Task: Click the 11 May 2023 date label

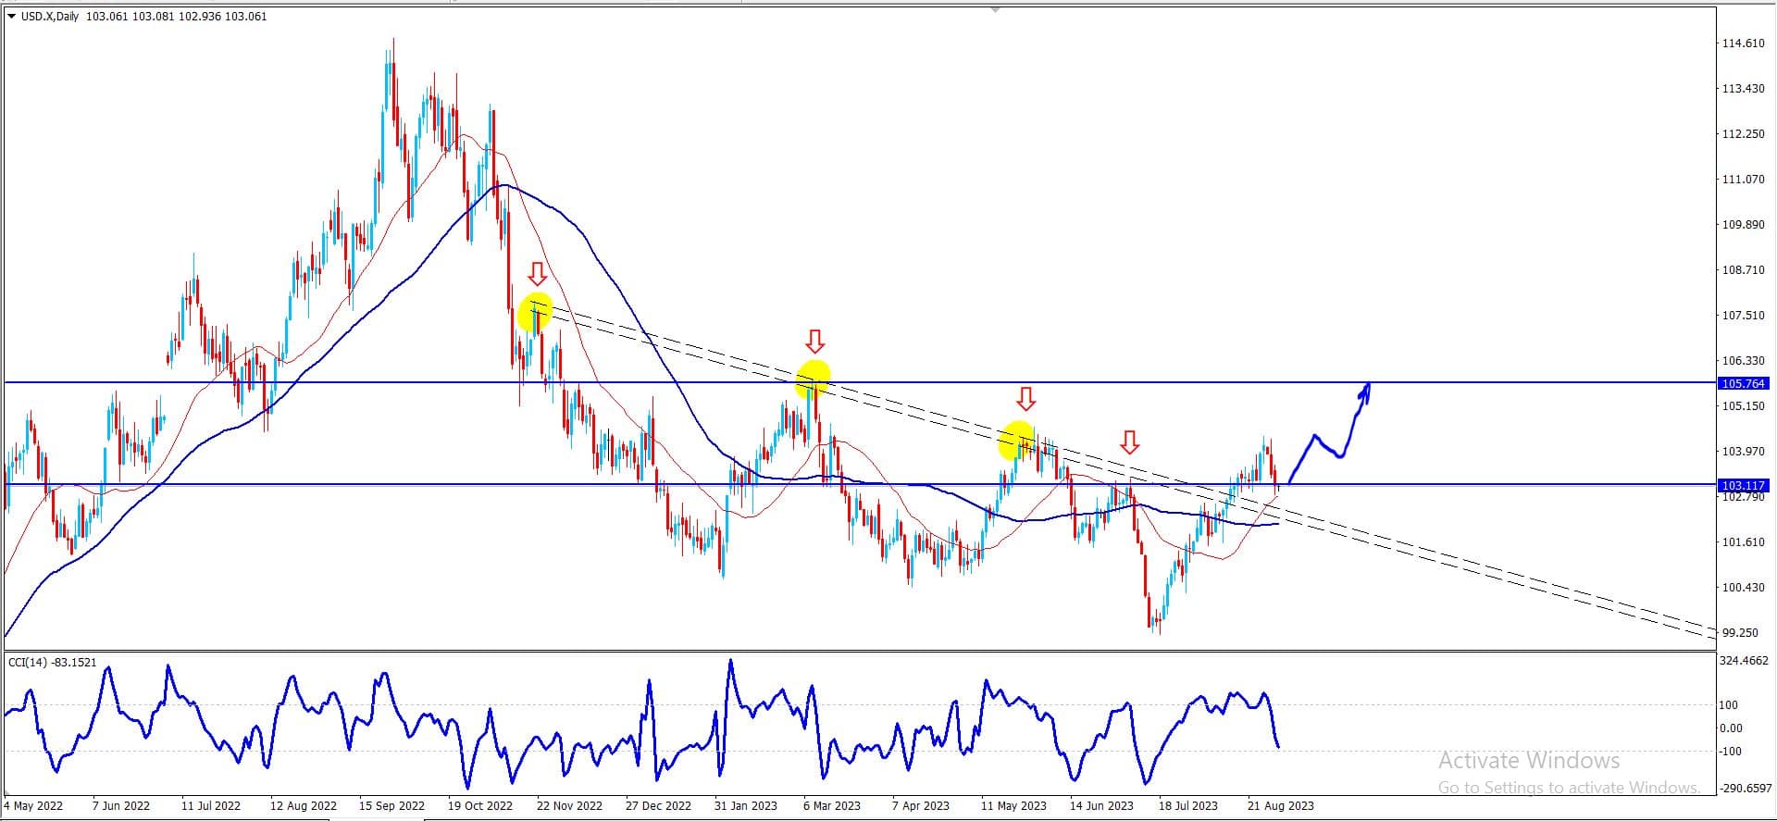Action: tap(1013, 806)
